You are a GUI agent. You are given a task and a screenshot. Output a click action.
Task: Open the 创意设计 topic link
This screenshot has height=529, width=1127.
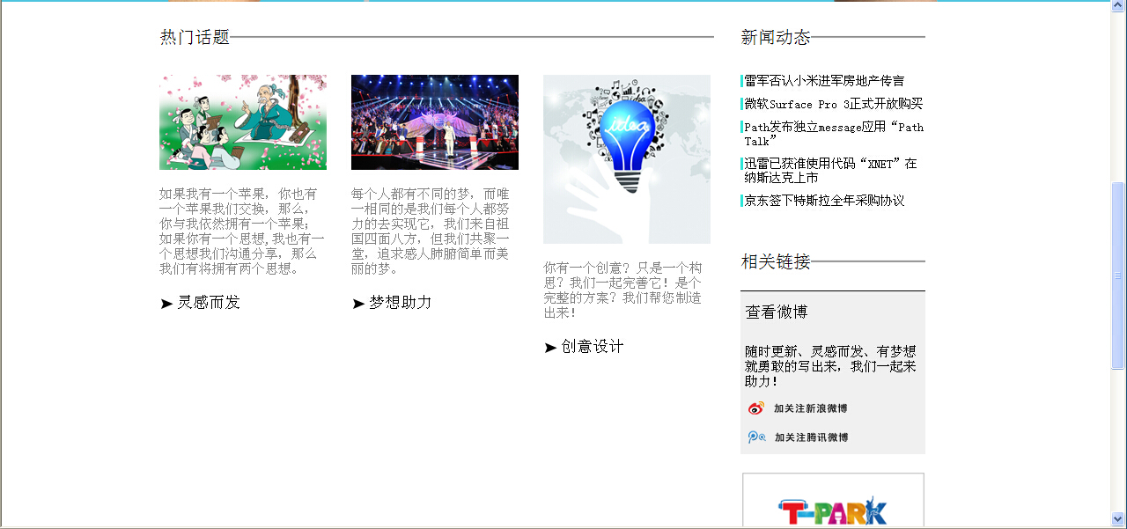pos(593,347)
